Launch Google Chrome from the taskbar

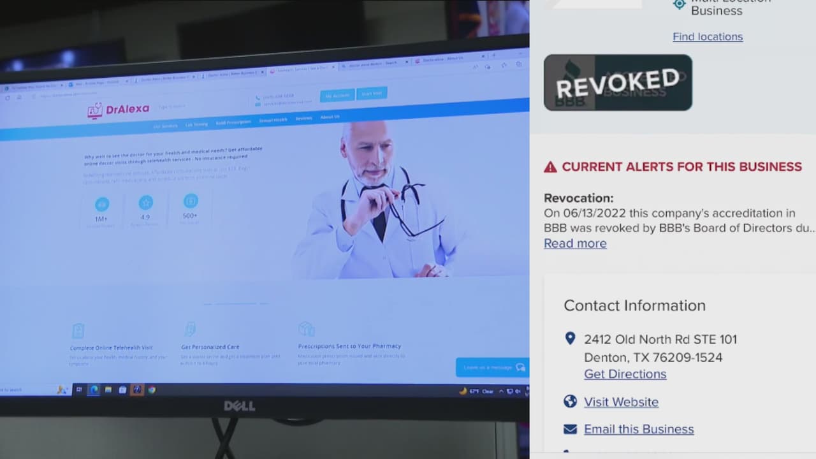[152, 390]
